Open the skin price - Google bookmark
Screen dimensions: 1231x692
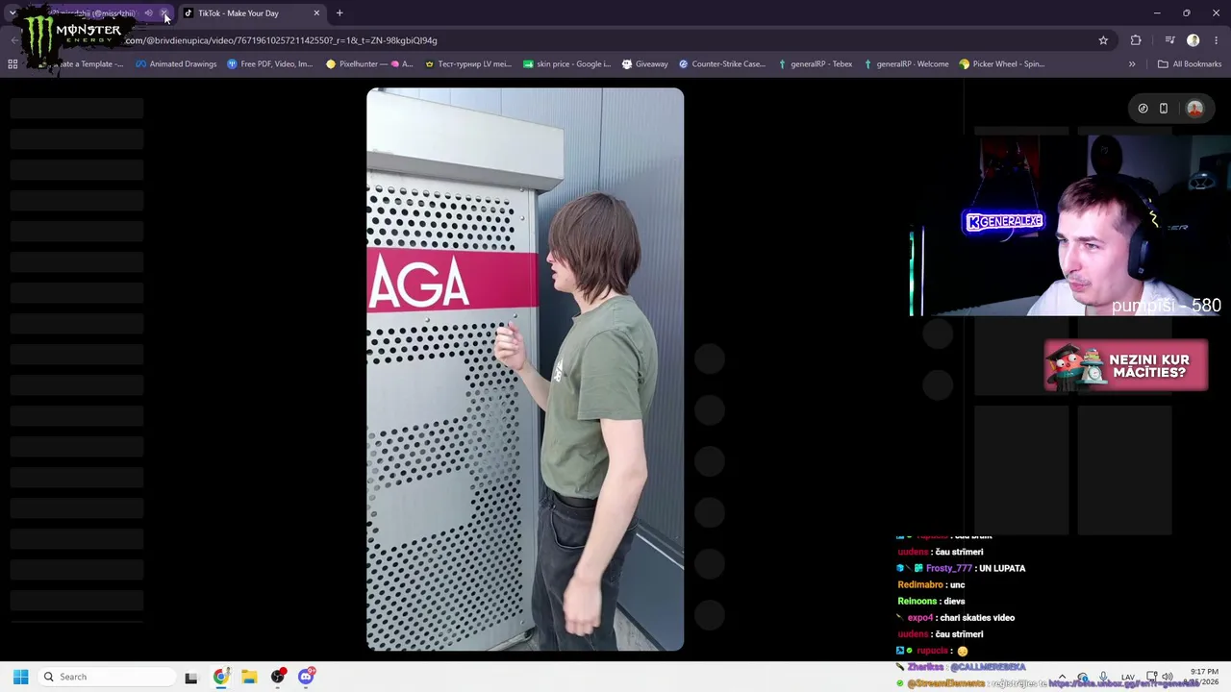tap(566, 64)
